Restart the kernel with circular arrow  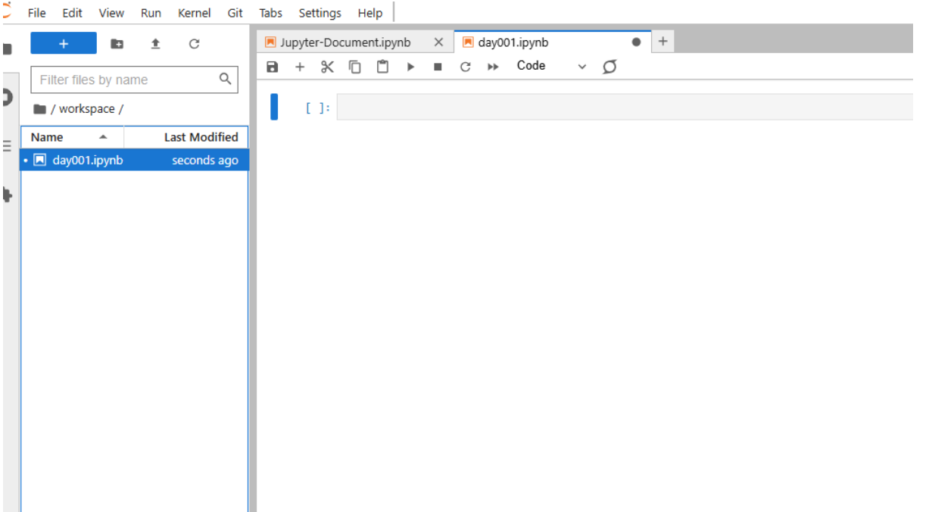click(466, 67)
